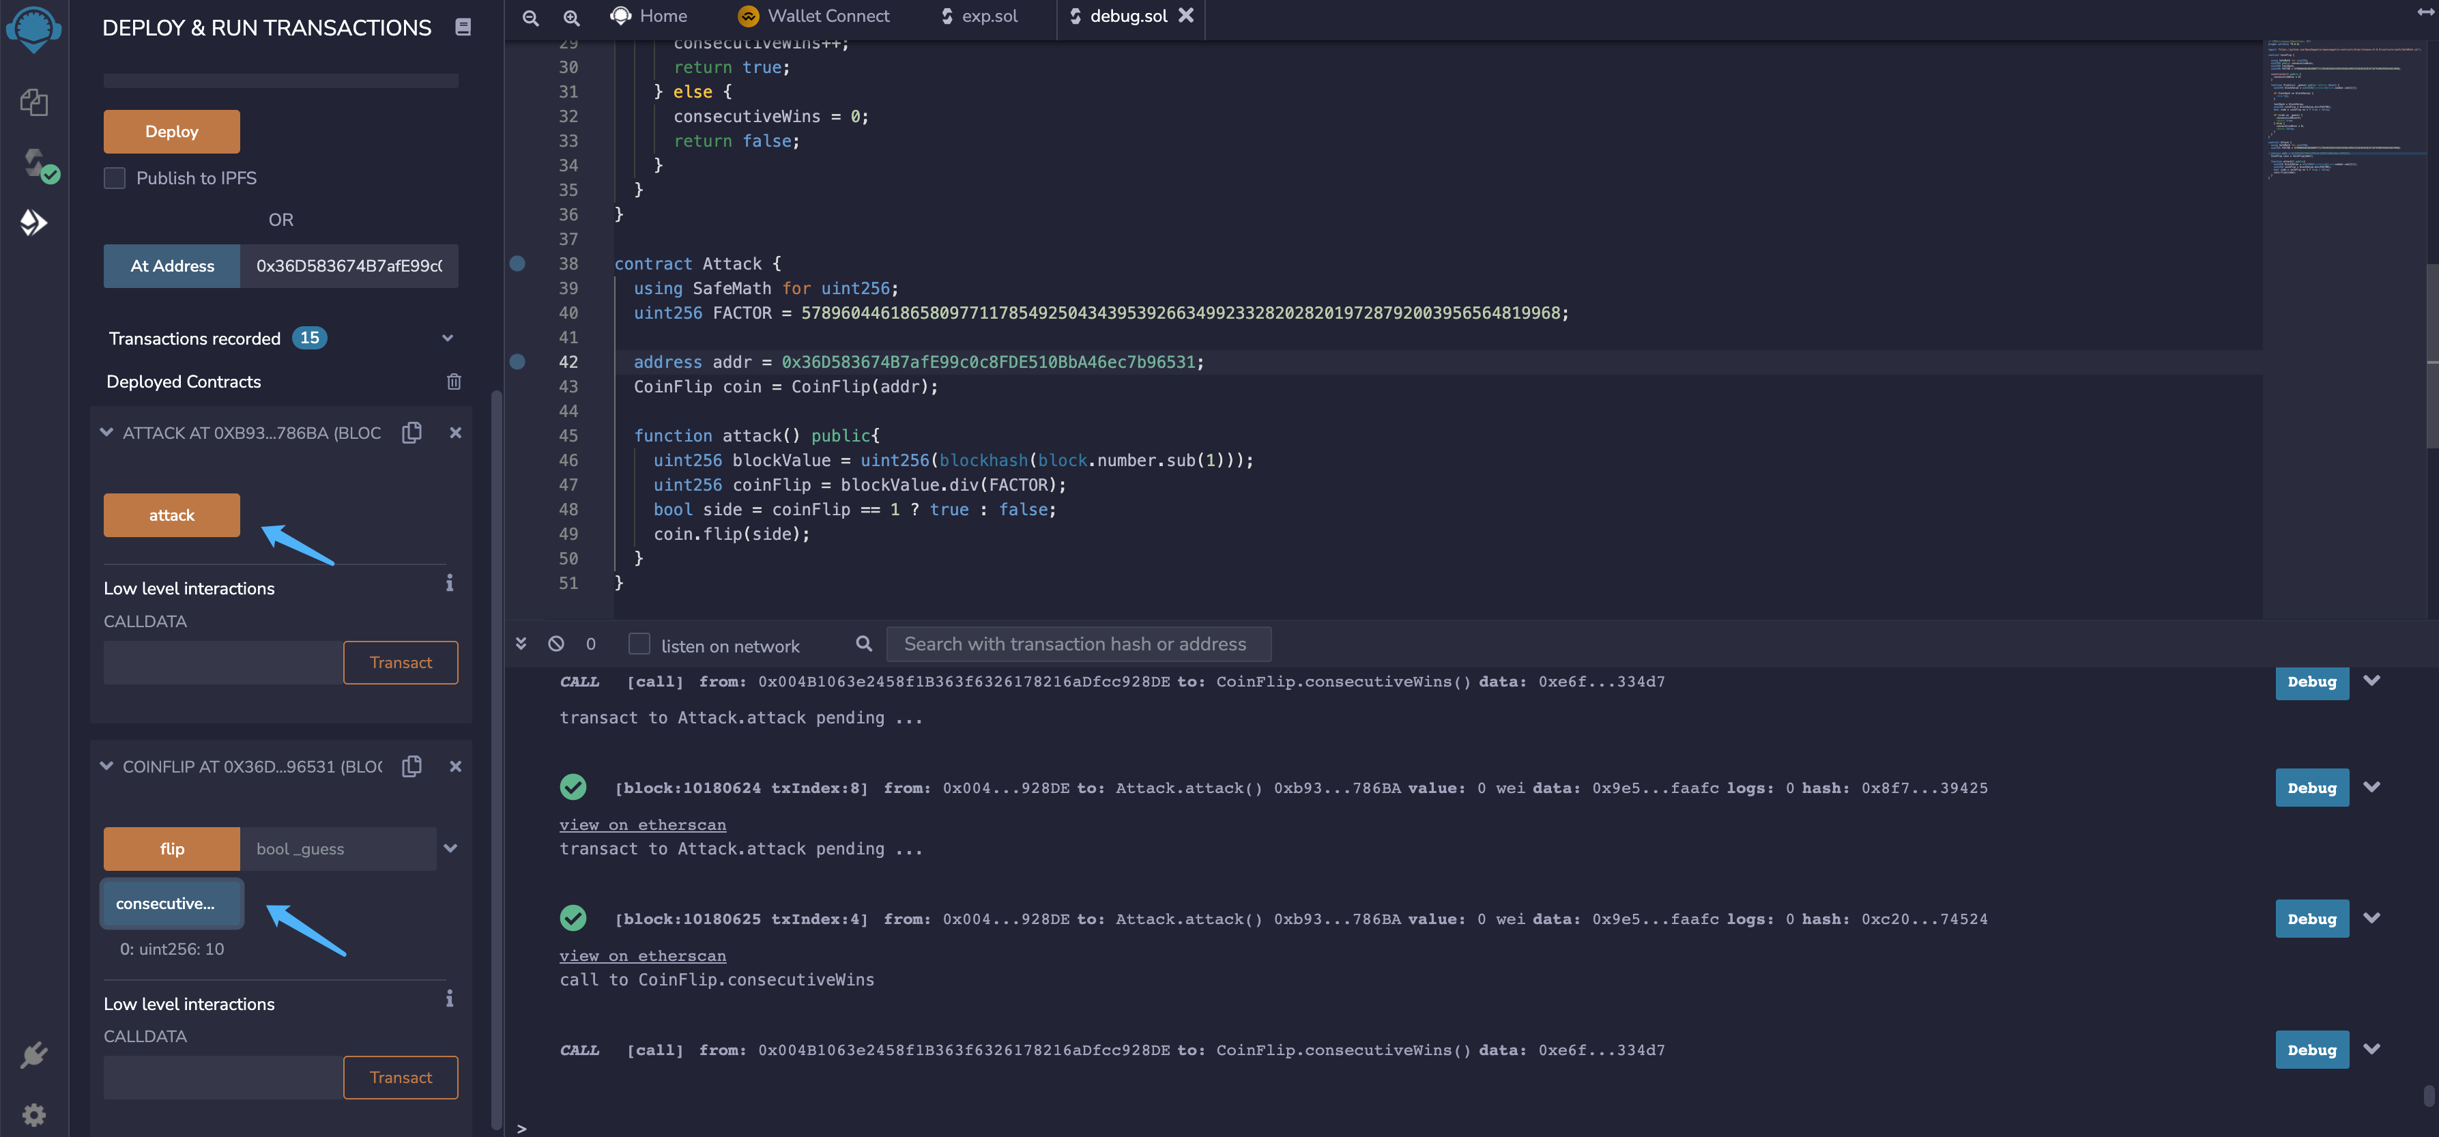Click the green success check for block 10180624
Viewport: 2439px width, 1137px height.
click(573, 787)
